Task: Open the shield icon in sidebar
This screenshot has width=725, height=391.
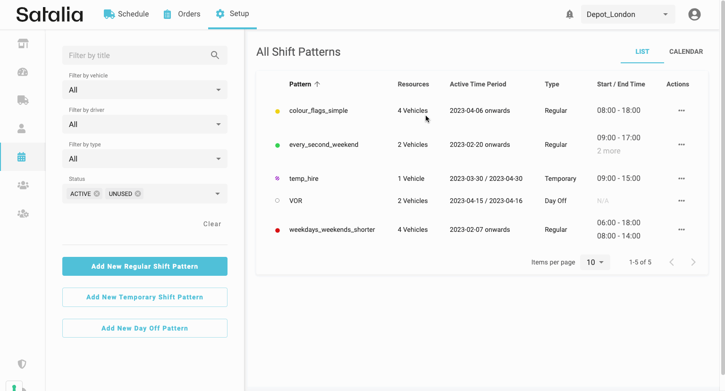Action: [22, 364]
